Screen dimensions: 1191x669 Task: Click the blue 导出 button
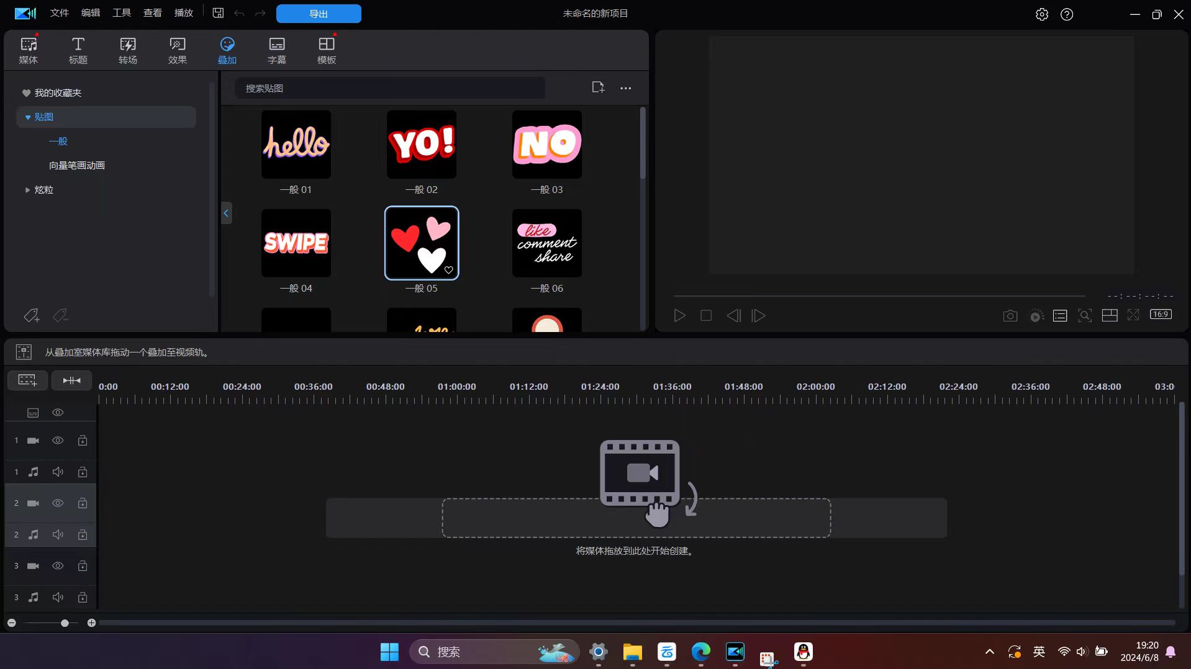click(x=318, y=14)
